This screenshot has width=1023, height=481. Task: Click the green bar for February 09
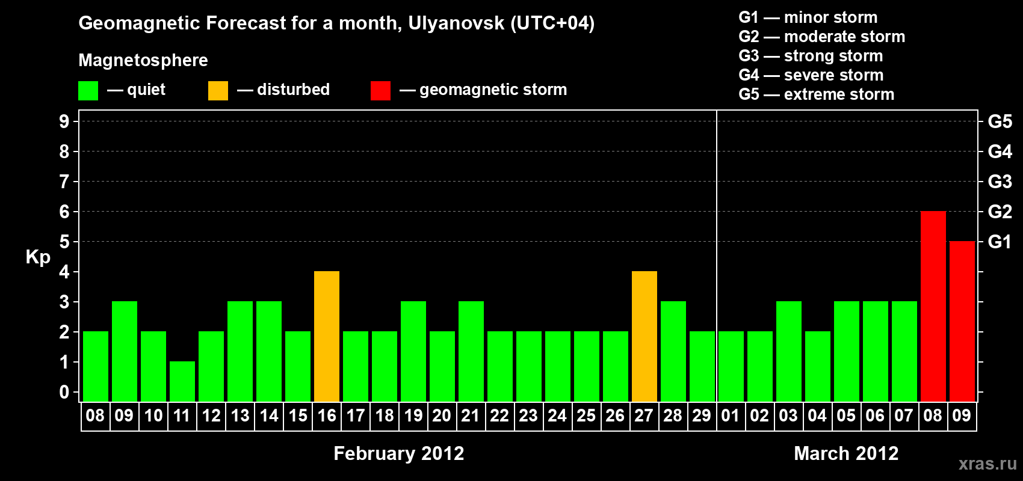[x=125, y=351]
